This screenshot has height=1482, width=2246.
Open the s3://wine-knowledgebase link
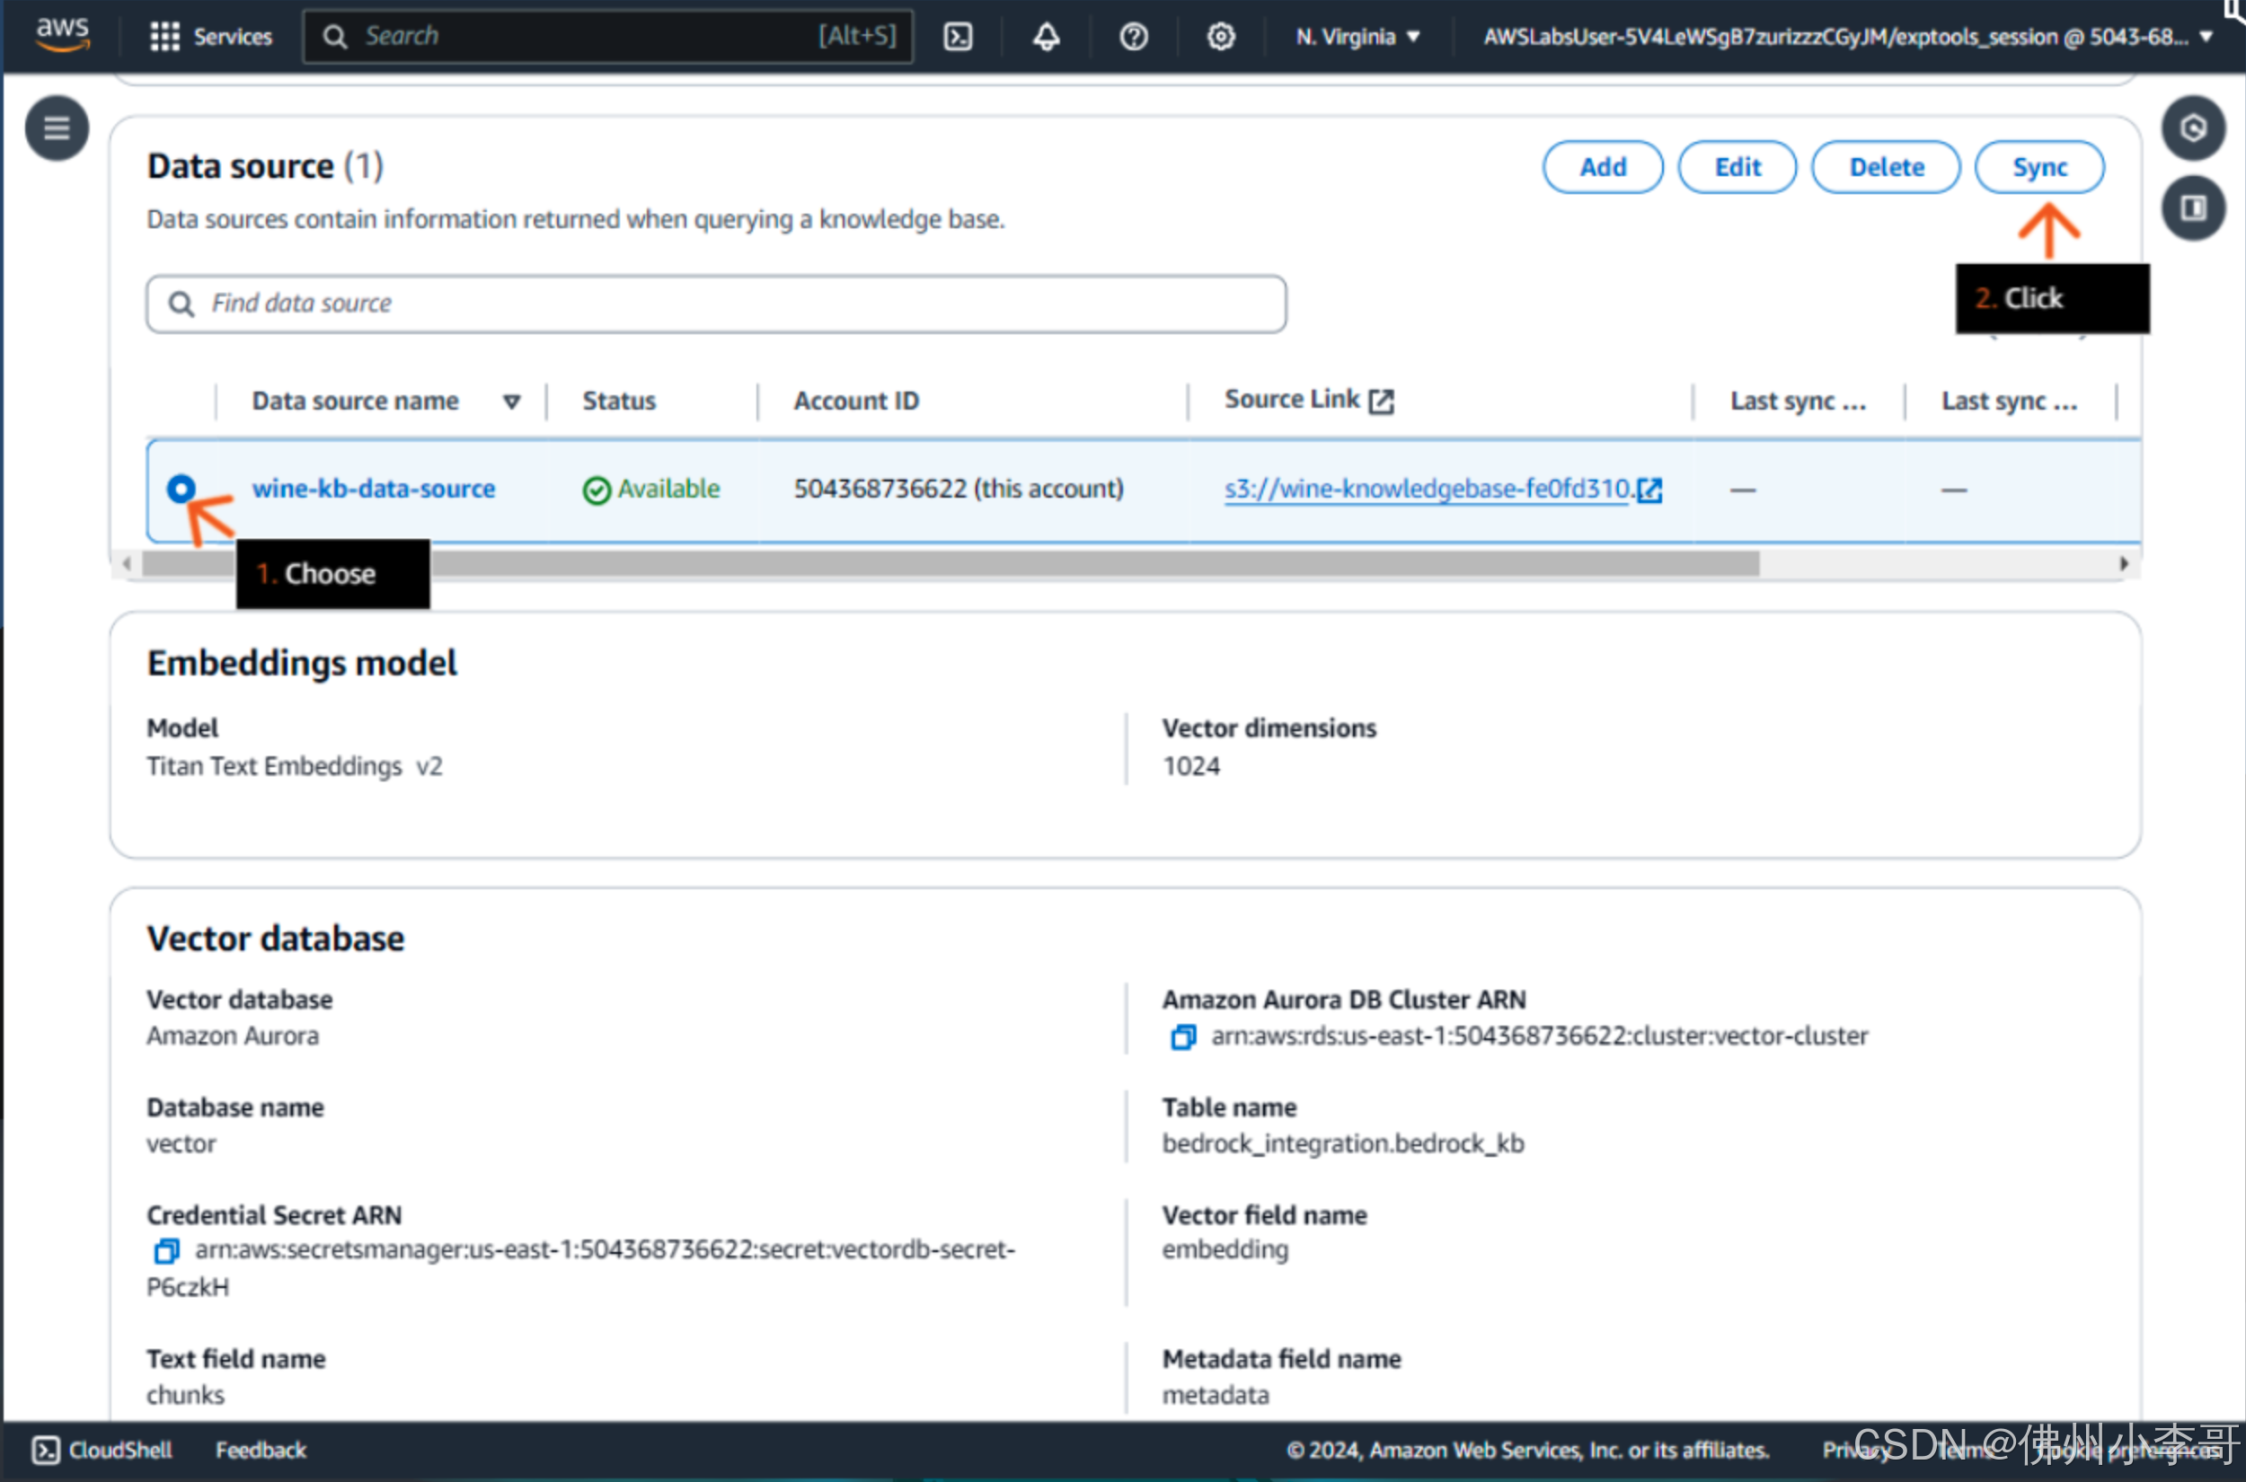coord(1428,489)
